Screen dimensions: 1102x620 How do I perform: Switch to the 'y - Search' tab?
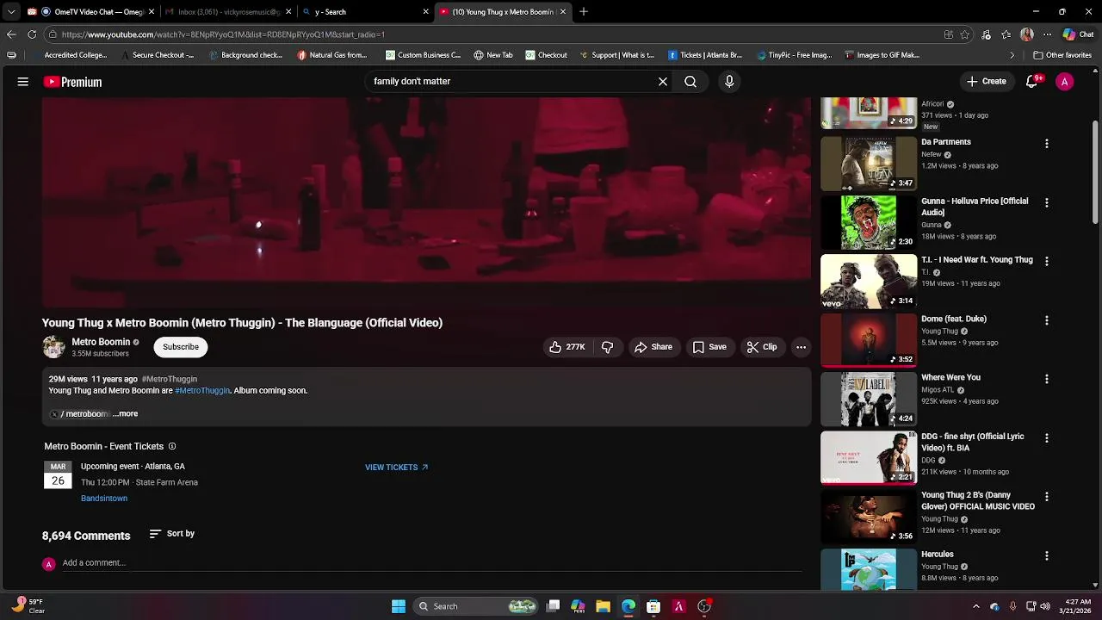click(x=365, y=12)
